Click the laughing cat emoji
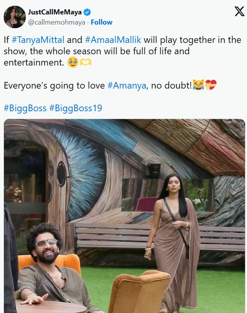 click(198, 85)
